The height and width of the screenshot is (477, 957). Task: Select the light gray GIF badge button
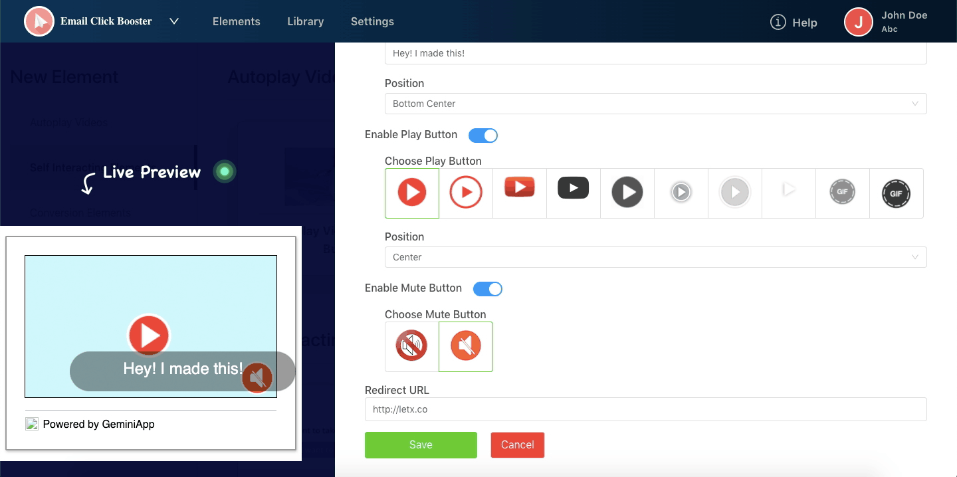coord(842,193)
